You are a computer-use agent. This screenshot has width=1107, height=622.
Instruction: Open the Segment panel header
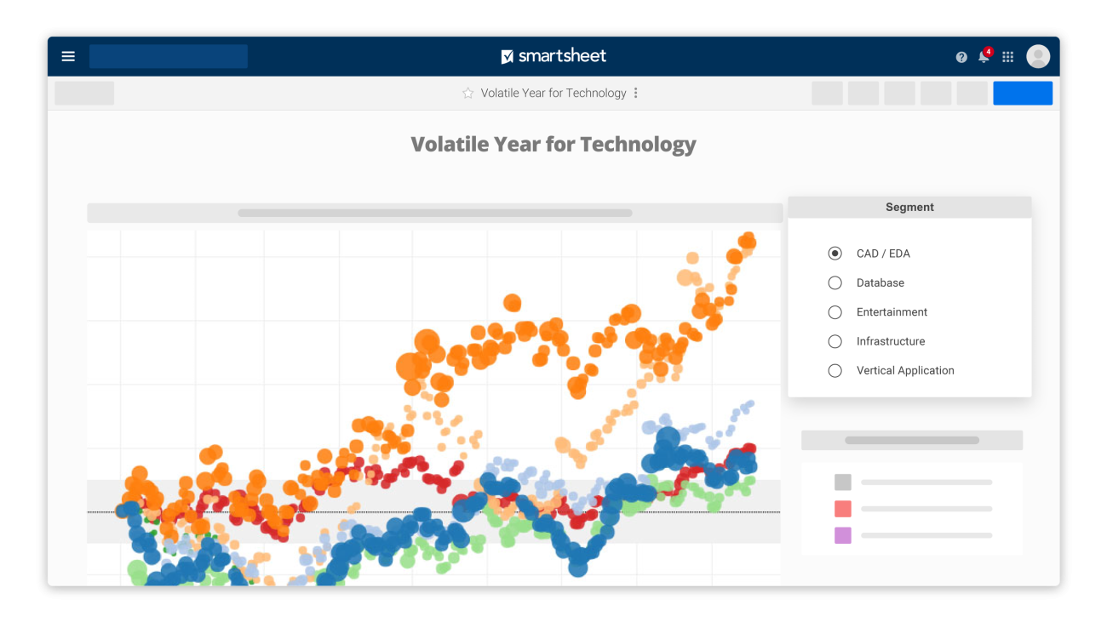(909, 207)
